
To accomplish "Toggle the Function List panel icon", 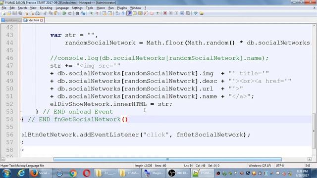I will tap(146, 13).
